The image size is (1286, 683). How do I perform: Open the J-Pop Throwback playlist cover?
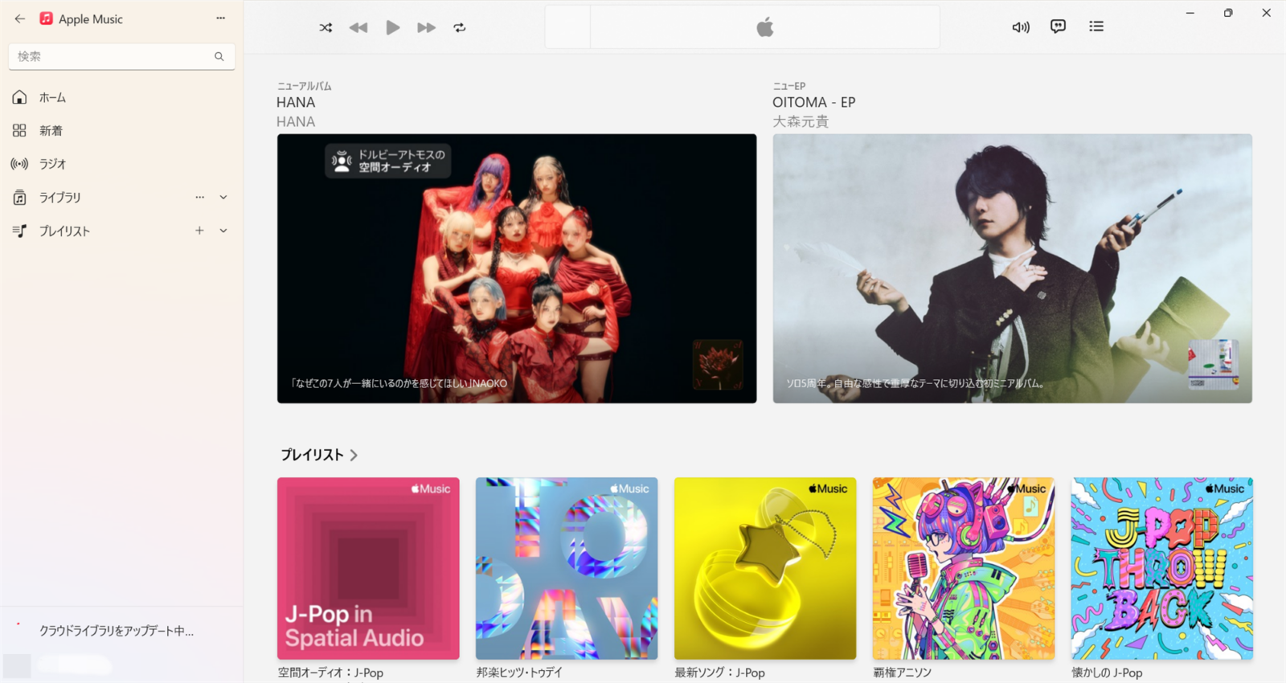pyautogui.click(x=1162, y=569)
